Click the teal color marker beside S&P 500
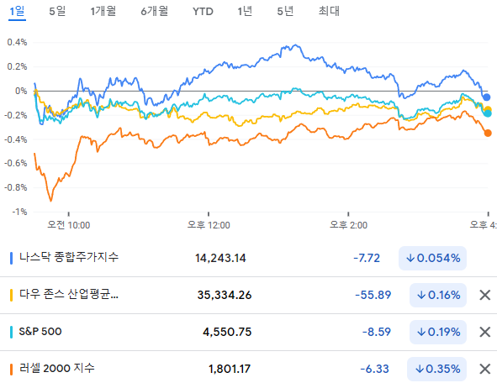This screenshot has height=383, width=497. tap(12, 332)
